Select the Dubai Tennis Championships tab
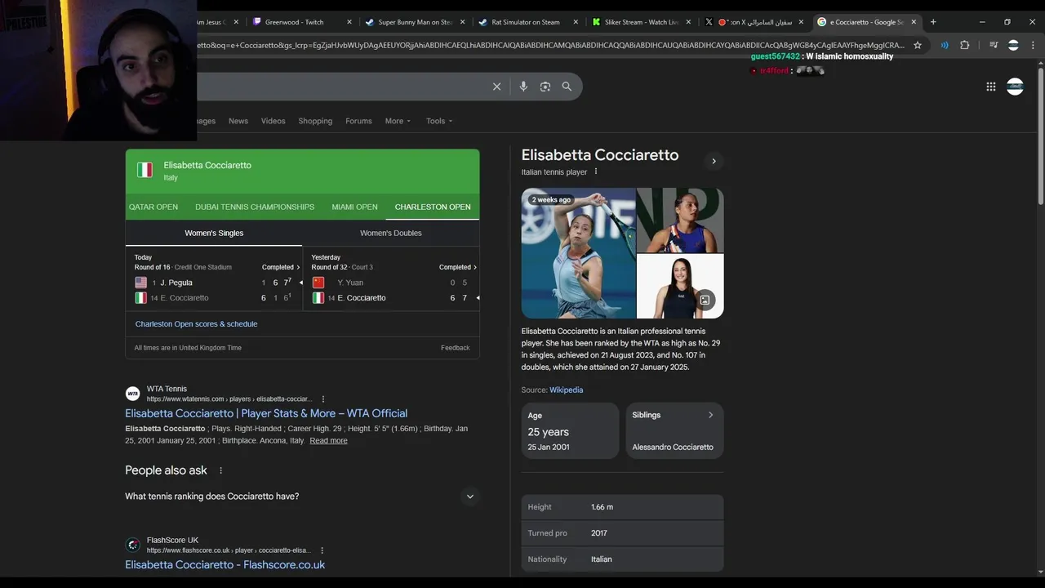The width and height of the screenshot is (1045, 588). click(x=255, y=207)
